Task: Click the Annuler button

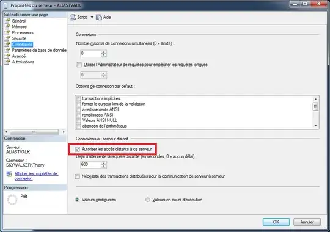Action: tap(307, 222)
